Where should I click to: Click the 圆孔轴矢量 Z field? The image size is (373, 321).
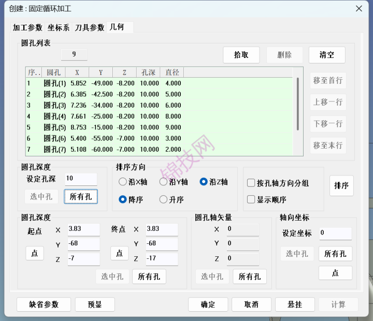(243, 259)
